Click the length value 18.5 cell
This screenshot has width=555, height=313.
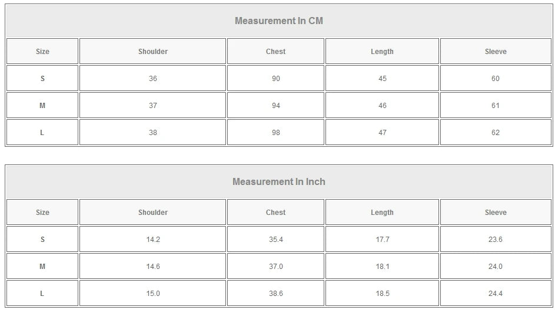[x=382, y=294]
